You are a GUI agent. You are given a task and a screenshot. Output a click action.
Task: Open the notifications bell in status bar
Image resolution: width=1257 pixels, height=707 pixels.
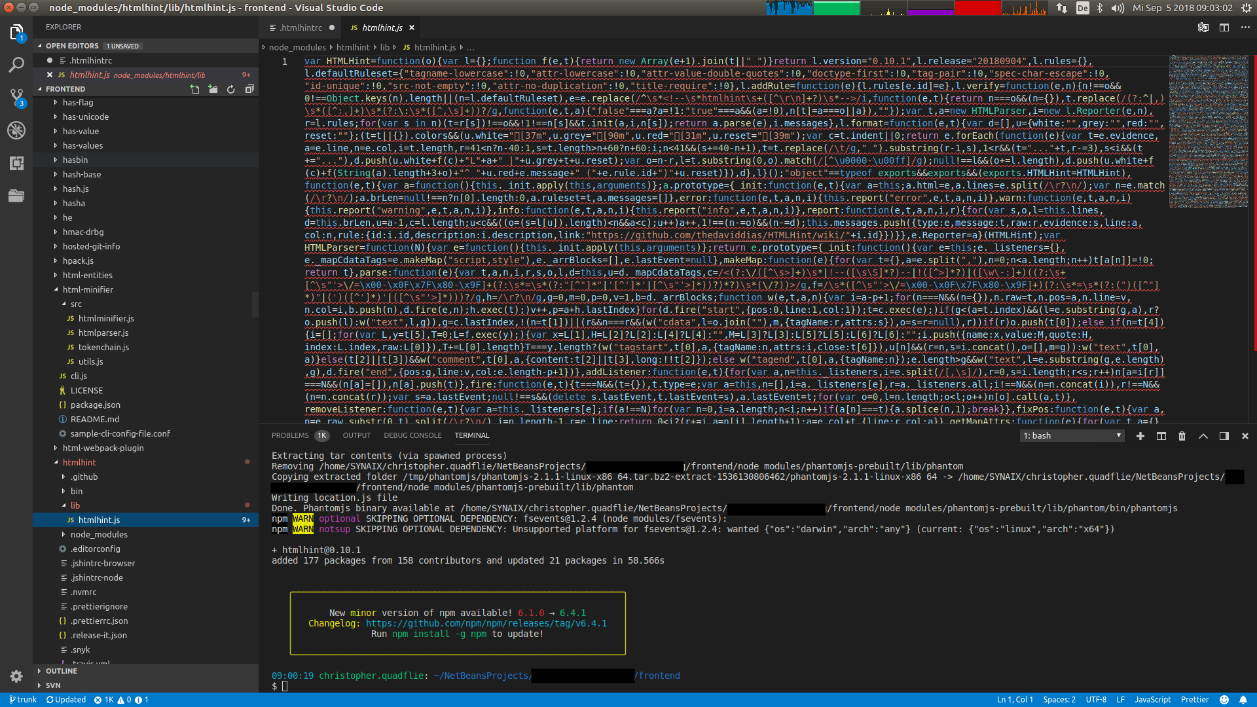click(x=1243, y=700)
